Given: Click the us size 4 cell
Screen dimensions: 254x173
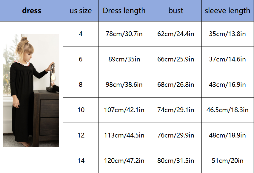Looking at the screenshot, I should click(81, 34).
